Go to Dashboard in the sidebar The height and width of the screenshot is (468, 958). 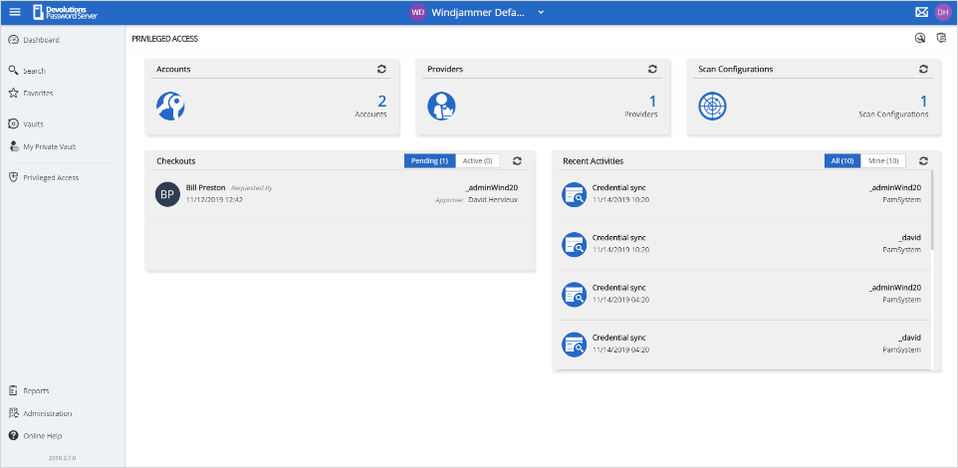41,40
